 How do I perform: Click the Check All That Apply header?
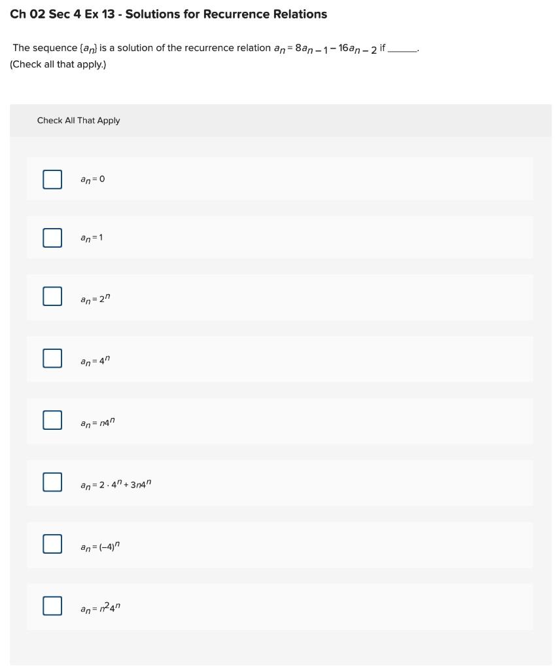click(79, 120)
